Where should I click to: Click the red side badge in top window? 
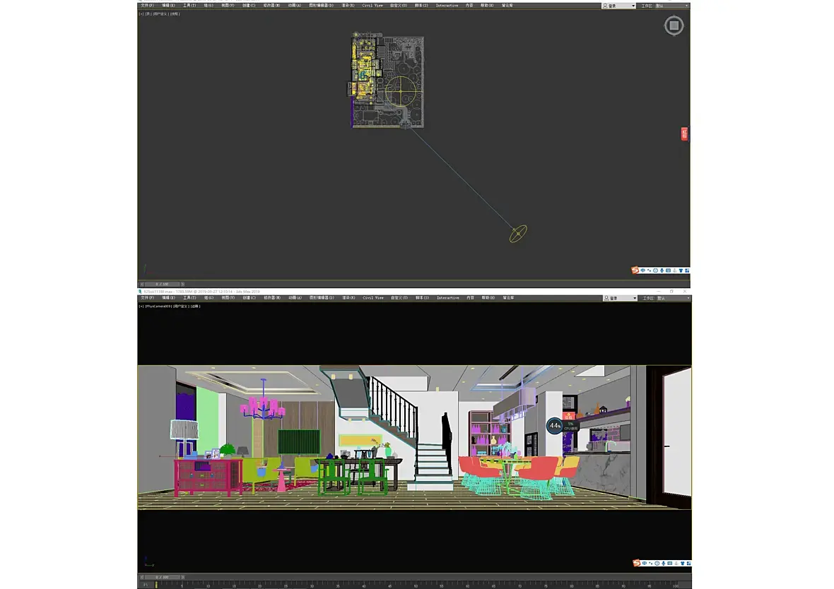point(685,134)
